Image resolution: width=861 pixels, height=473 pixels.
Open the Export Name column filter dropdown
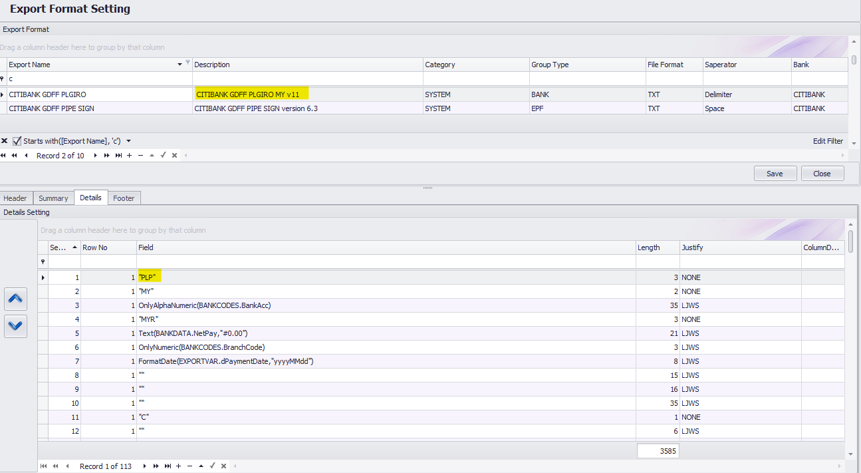pos(187,64)
